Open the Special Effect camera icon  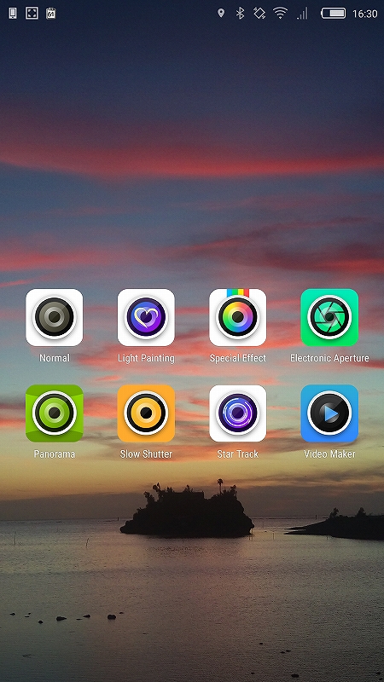pos(238,317)
